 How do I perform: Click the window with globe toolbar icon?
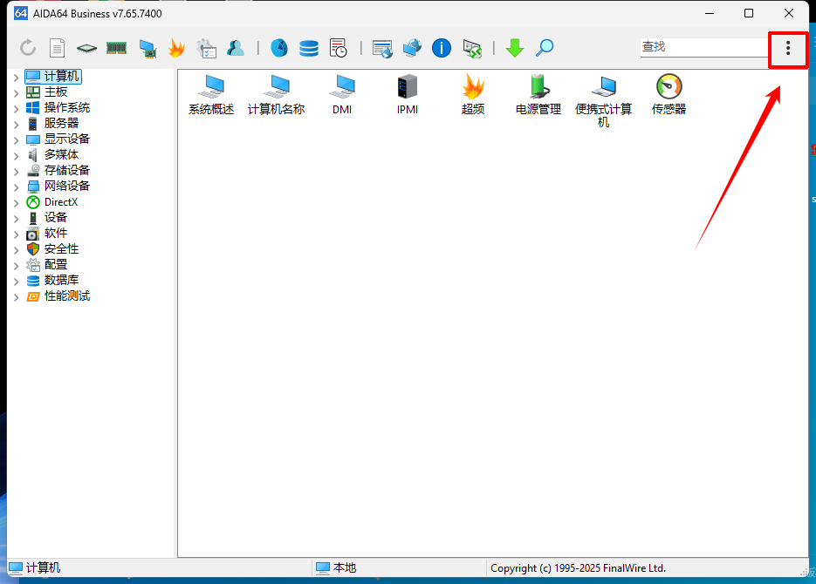[382, 48]
